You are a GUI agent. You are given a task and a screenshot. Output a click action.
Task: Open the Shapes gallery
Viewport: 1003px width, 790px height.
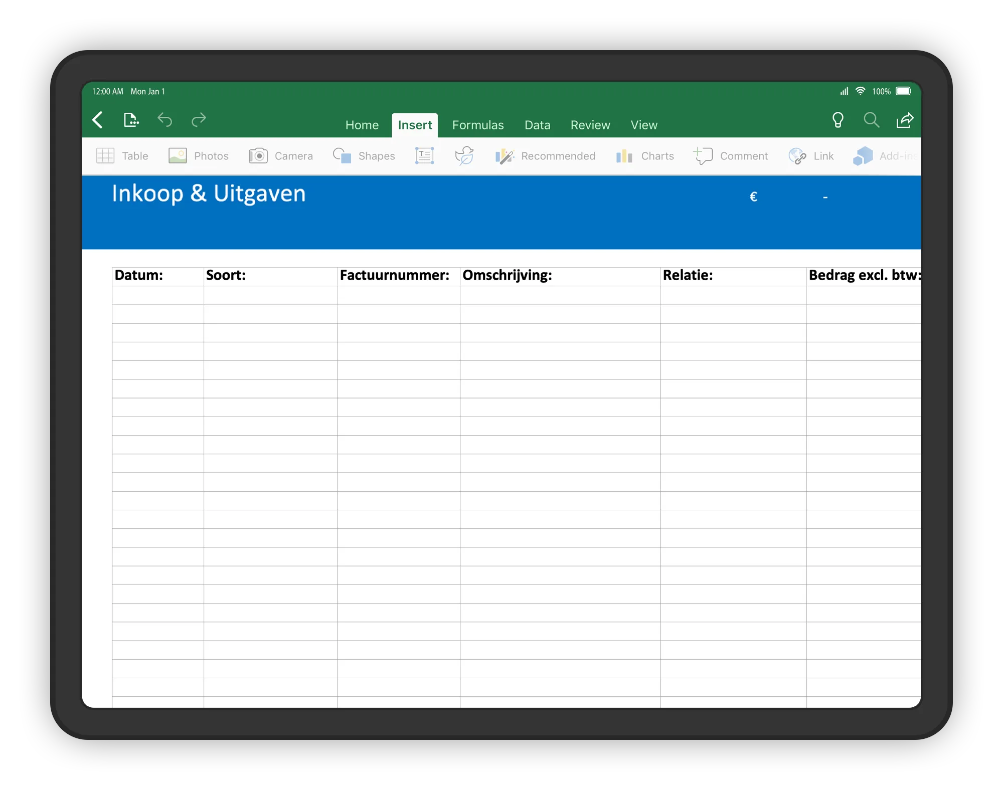tap(364, 156)
